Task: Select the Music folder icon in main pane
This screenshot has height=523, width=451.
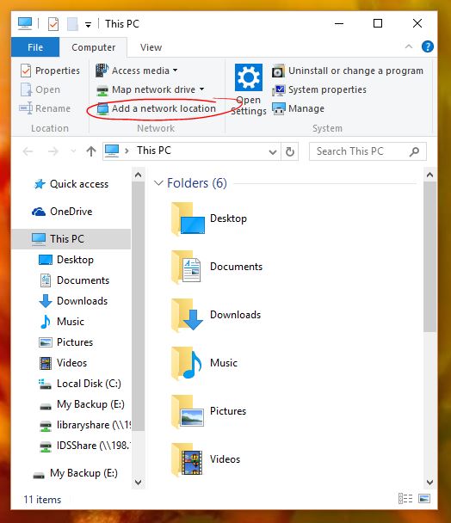Action: pyautogui.click(x=186, y=363)
